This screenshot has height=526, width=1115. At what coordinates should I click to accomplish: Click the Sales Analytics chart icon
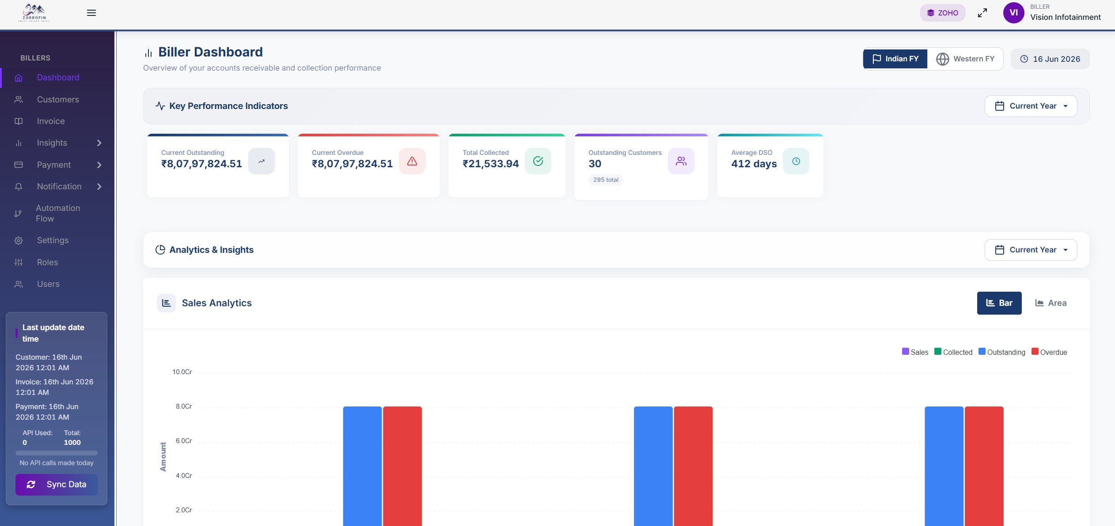[x=167, y=303]
